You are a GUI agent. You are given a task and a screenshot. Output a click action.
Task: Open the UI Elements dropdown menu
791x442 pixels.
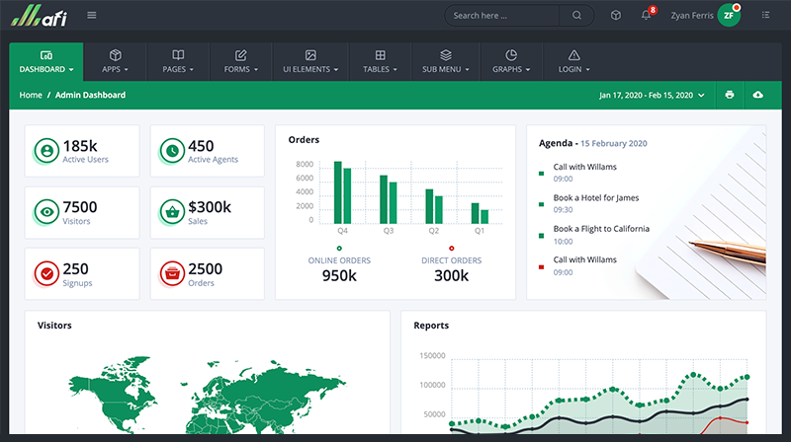click(310, 61)
